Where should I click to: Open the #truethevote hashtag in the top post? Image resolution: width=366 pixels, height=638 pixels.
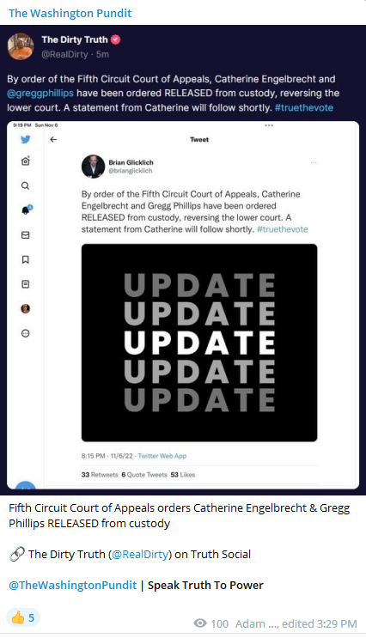[x=303, y=108]
